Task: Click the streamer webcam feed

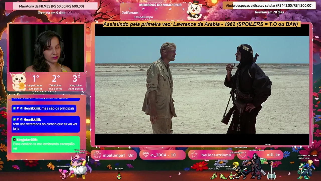Action: pos(47,48)
